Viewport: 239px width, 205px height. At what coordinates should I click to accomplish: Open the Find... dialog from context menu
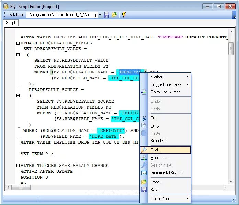(x=166, y=150)
